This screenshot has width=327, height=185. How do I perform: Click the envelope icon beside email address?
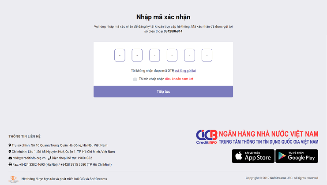click(x=10, y=158)
